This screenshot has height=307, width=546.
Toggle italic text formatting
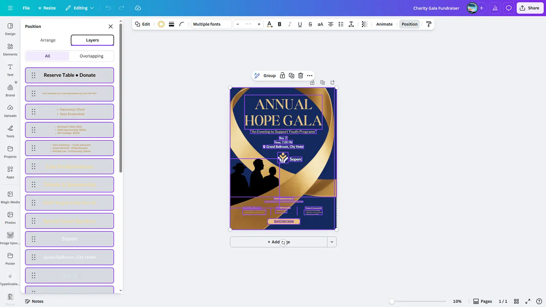pos(290,24)
